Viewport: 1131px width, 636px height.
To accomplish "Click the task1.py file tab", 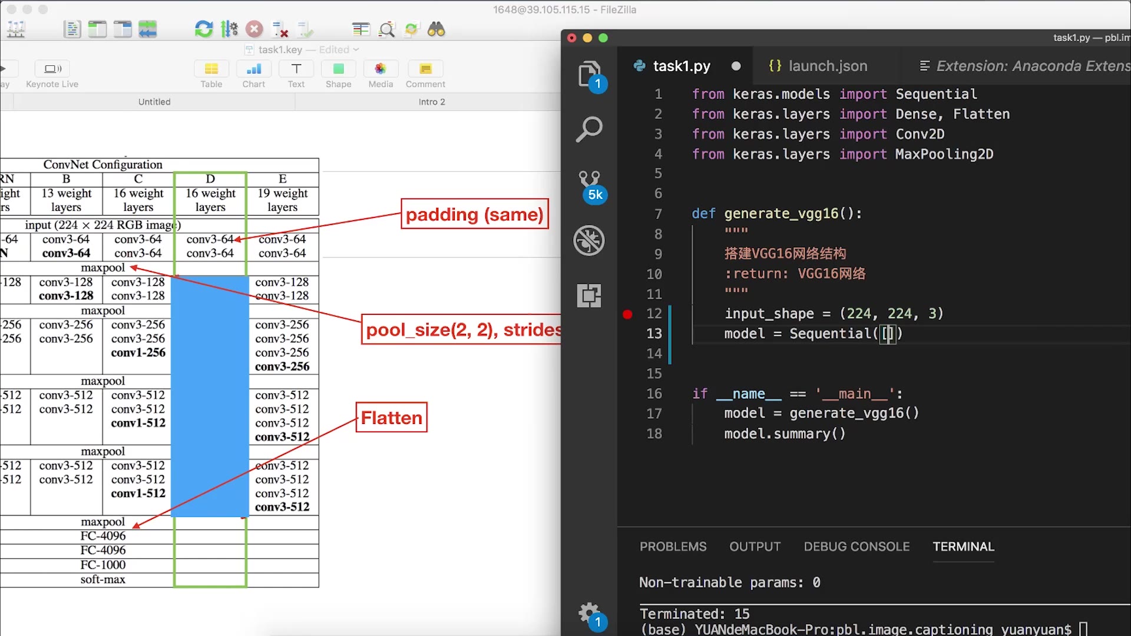I will (x=680, y=66).
